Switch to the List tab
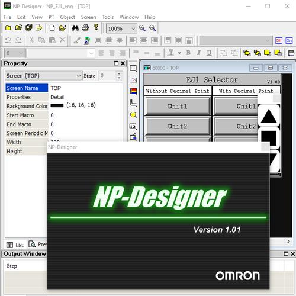296x296 pixels. (x=15, y=245)
